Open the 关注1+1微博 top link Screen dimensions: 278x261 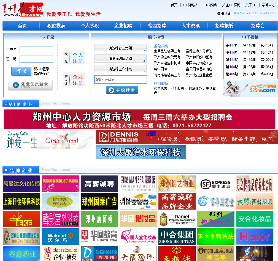tap(231, 5)
